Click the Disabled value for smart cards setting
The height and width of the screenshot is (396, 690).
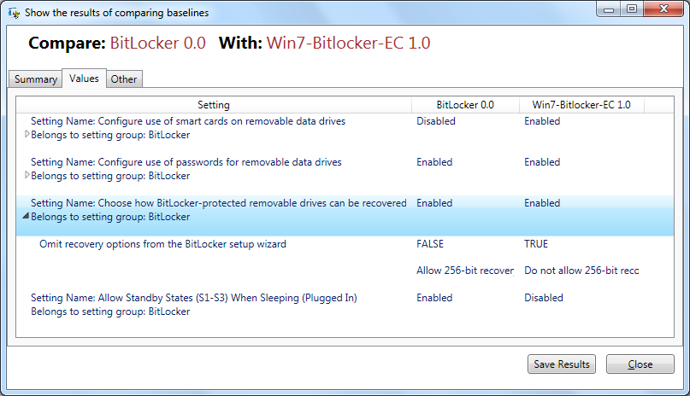point(436,121)
